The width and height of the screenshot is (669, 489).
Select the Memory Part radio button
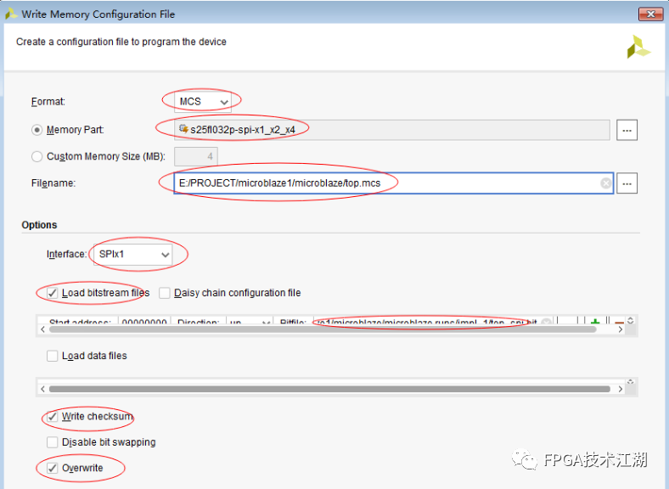coord(37,130)
